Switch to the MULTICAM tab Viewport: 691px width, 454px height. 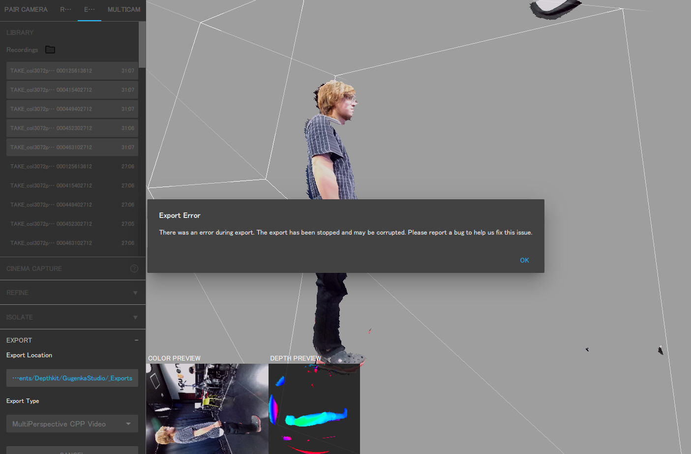(124, 9)
